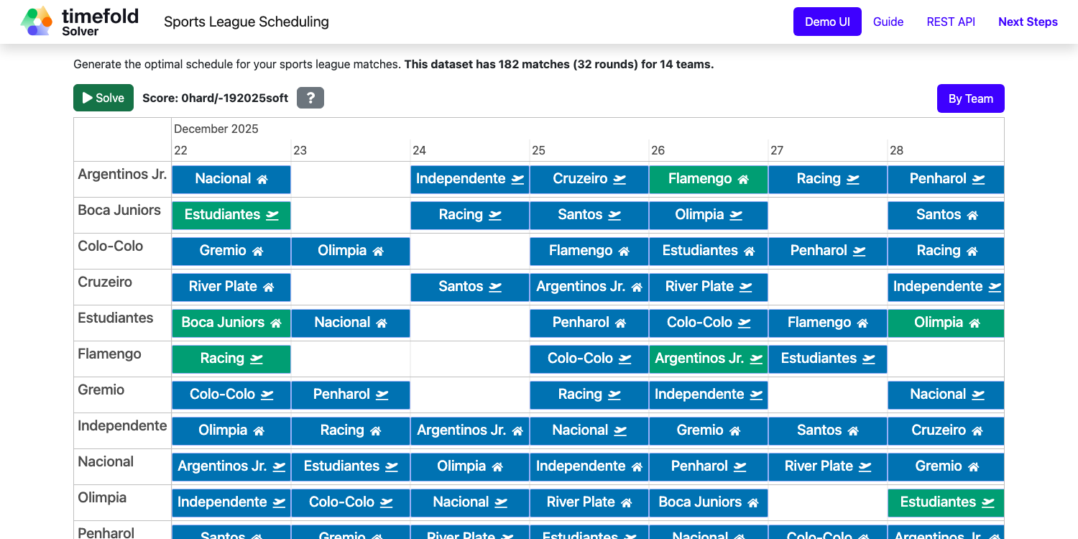
Task: Click the Nacional team row label
Action: [106, 461]
